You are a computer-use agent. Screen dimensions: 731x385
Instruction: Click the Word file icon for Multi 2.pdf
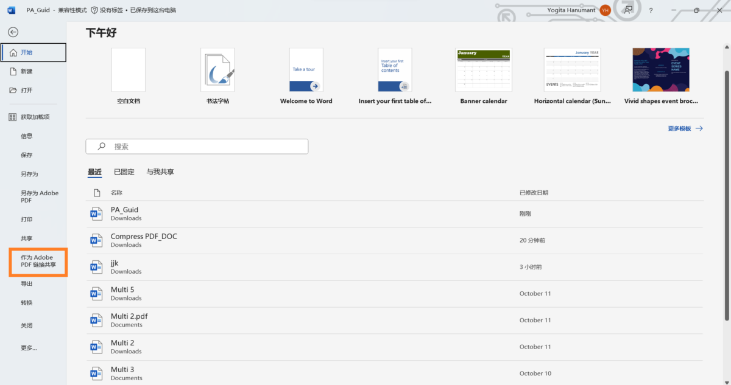96,320
